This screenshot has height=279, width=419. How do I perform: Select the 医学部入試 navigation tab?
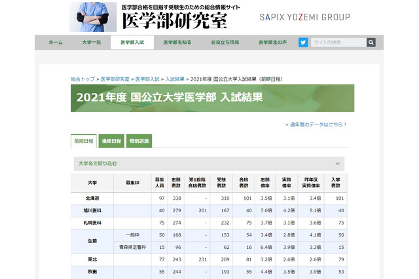[132, 42]
